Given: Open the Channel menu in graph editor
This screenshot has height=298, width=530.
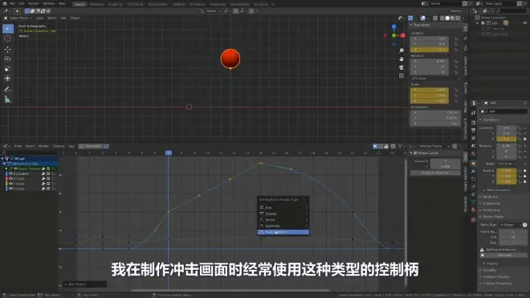Looking at the screenshot, I should click(x=59, y=146).
